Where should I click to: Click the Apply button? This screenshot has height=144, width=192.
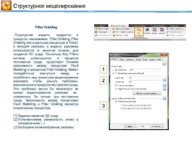(130, 126)
